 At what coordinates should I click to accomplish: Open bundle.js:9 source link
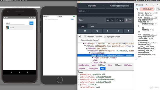tap(151, 13)
